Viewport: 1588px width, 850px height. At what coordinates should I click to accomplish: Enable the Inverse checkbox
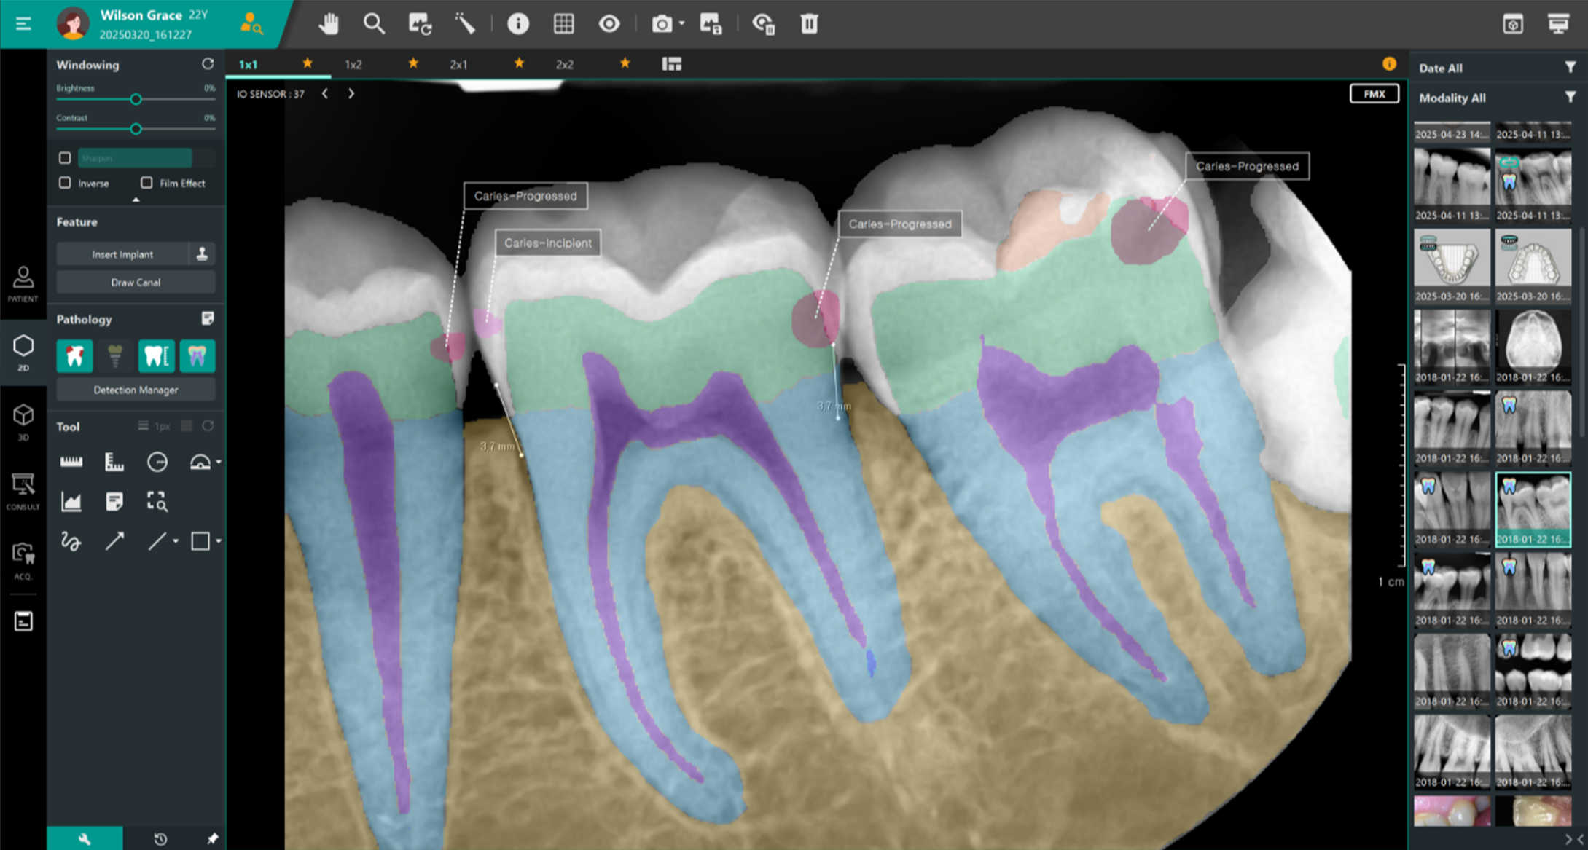point(65,183)
